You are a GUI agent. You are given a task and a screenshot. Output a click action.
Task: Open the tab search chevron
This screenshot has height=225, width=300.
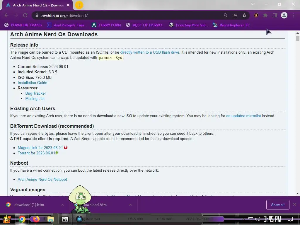[x=253, y=4]
